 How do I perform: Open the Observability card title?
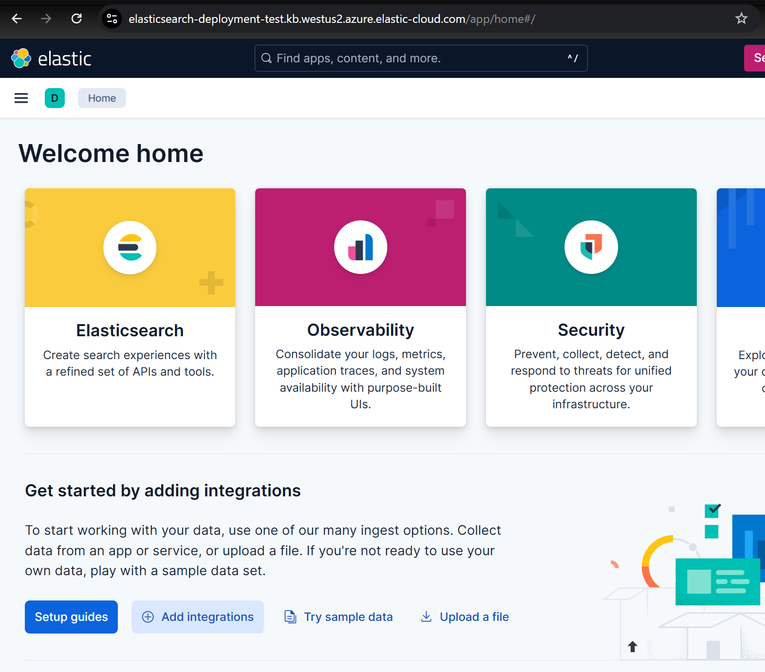tap(361, 330)
